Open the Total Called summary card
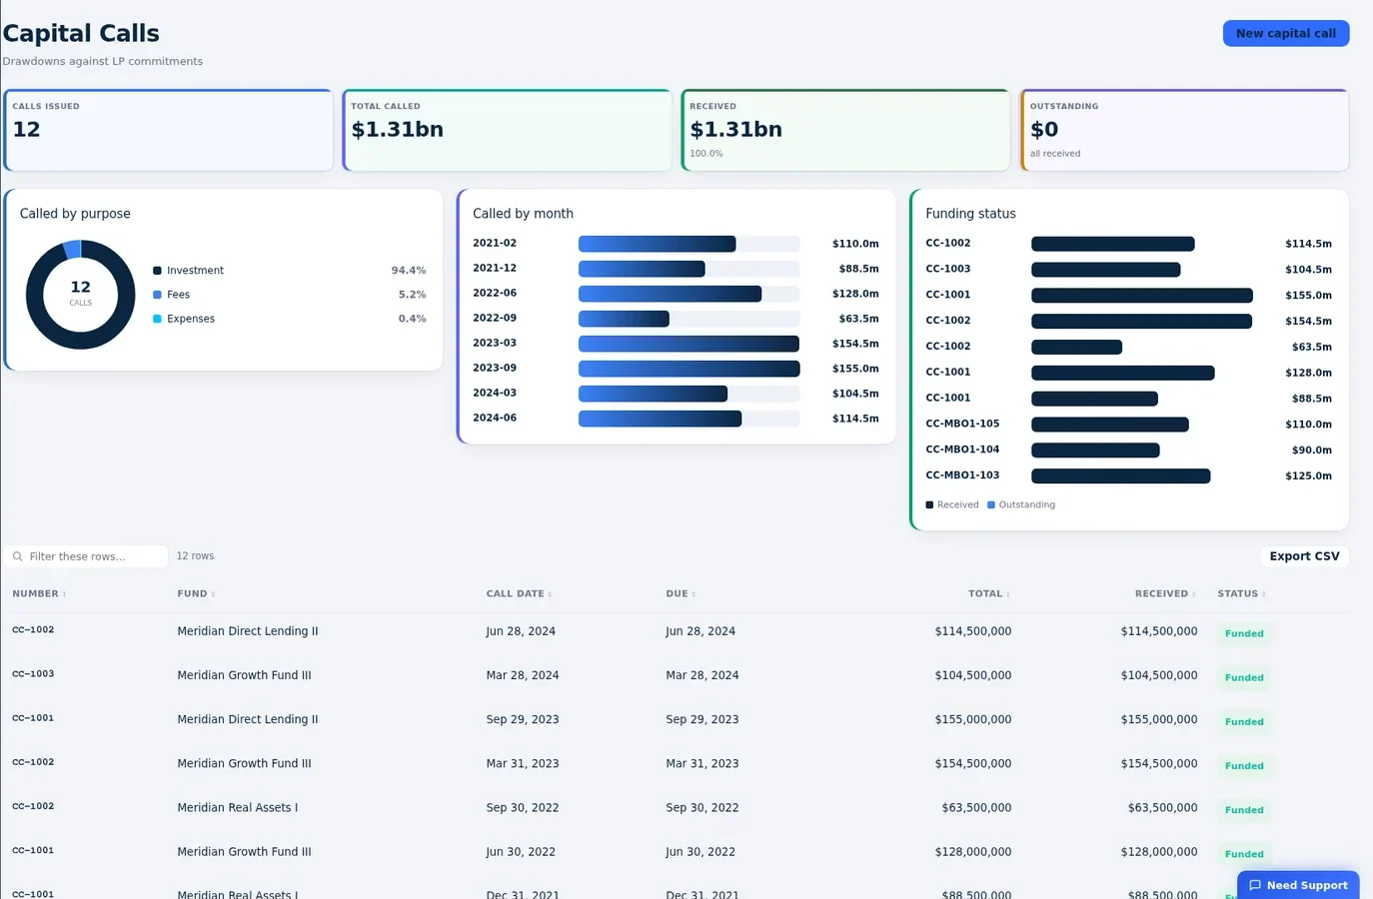The image size is (1373, 899). coord(508,130)
